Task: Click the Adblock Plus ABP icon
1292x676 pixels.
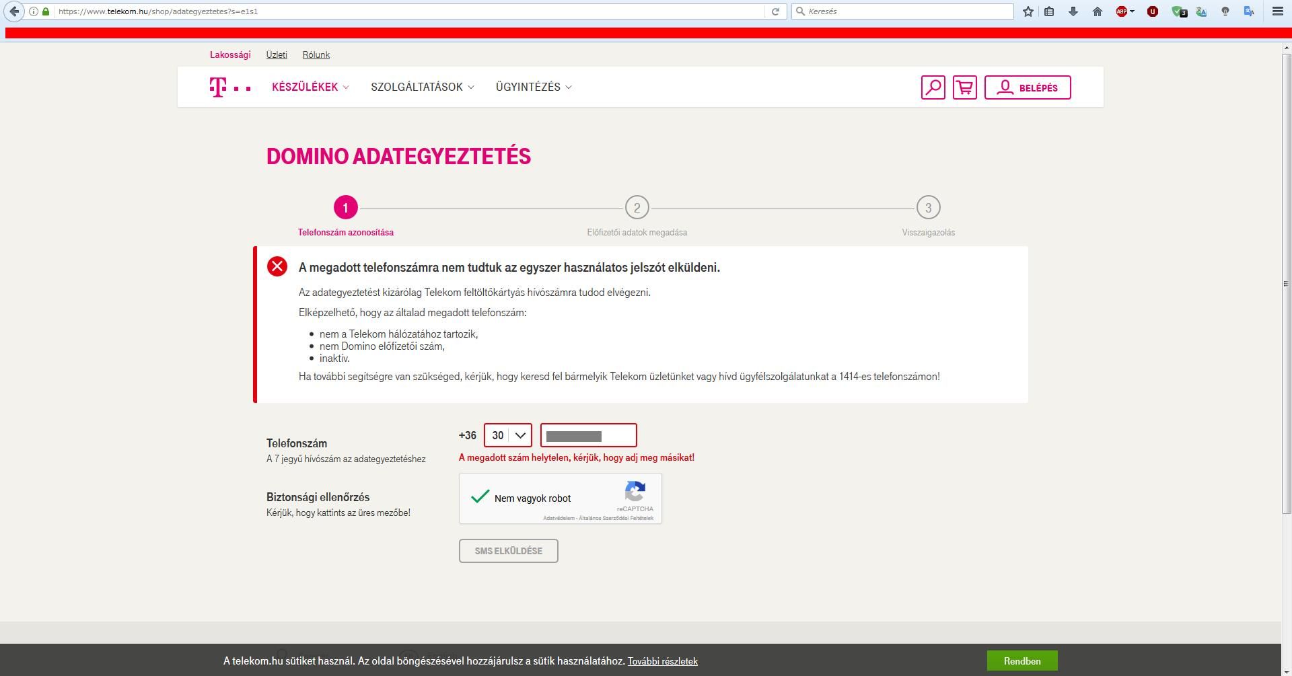Action: [x=1121, y=11]
